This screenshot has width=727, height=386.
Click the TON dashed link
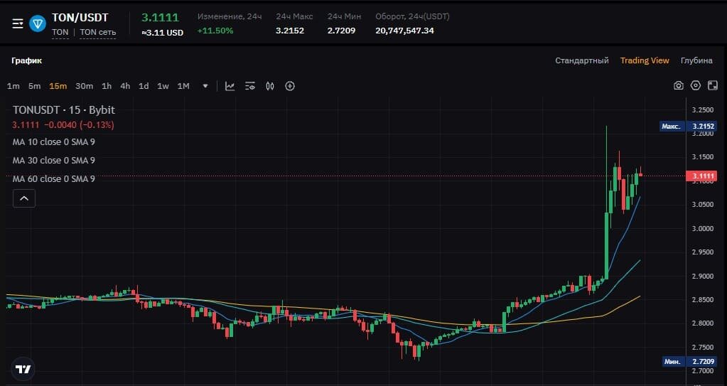click(60, 32)
